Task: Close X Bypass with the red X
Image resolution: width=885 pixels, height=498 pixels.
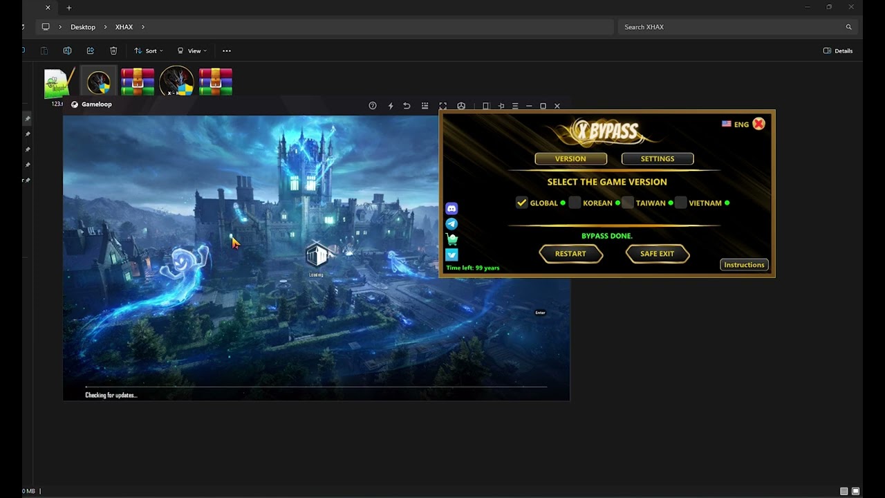Action: point(758,124)
